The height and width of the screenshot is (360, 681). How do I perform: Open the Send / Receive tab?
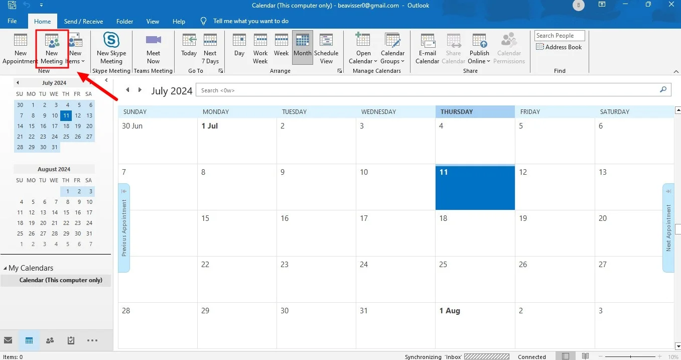tap(83, 21)
